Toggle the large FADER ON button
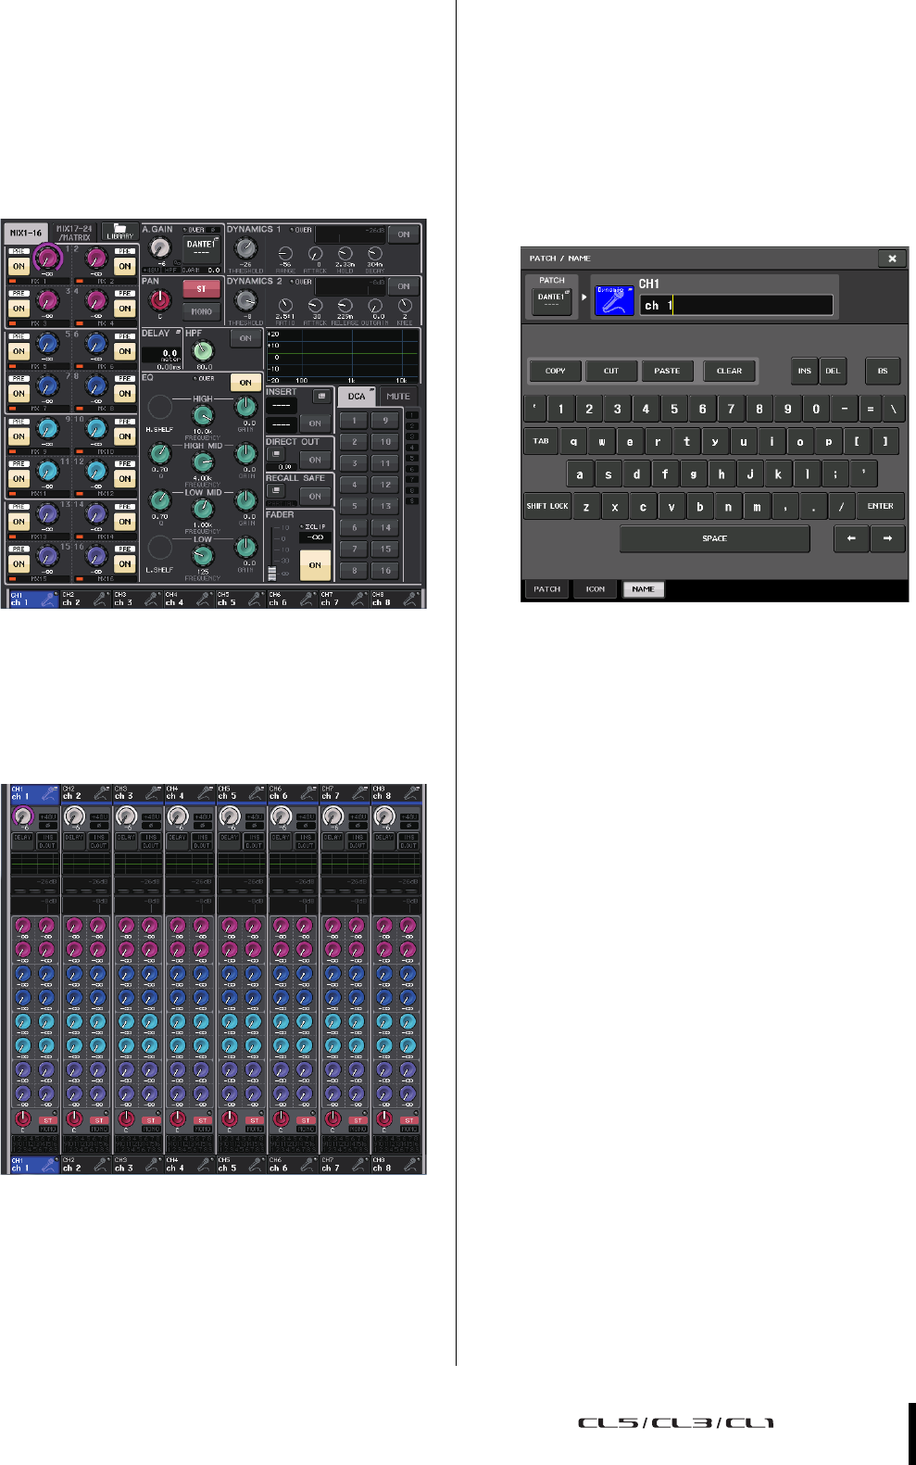The width and height of the screenshot is (916, 1465). point(315,564)
